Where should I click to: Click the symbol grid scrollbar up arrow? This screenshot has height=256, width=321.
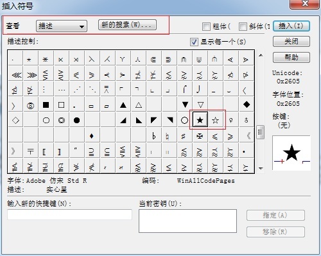coord(261,55)
